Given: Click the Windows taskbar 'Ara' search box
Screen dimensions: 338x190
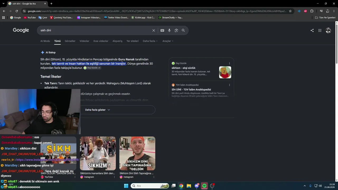Looking at the screenshot, I should point(150,186).
